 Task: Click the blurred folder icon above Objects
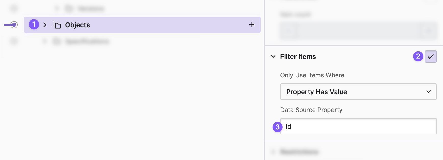[x=69, y=9]
